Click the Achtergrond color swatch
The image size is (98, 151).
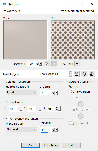pyautogui.click(x=80, y=116)
